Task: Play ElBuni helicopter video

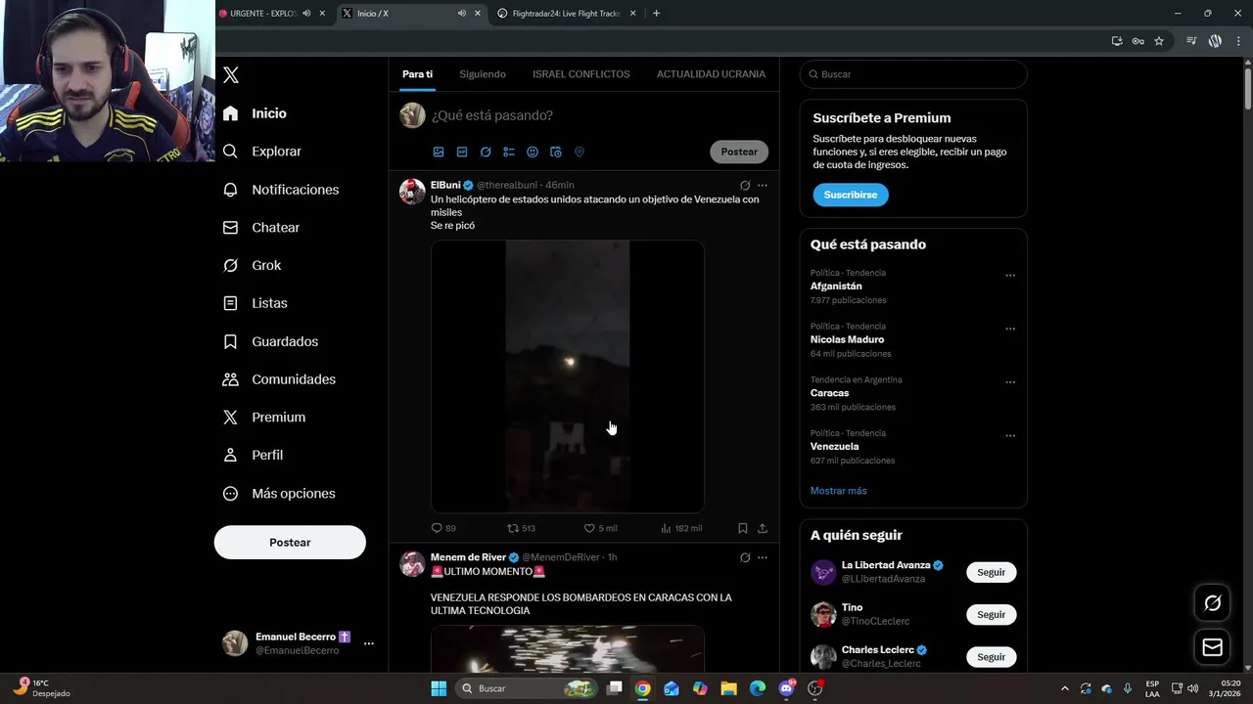Action: (568, 376)
